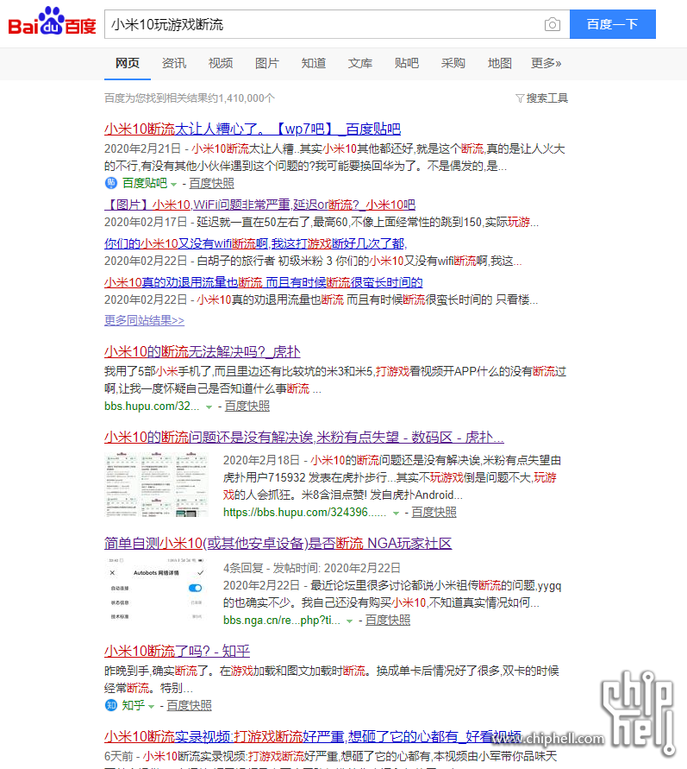Open result 小米10断流太让人糟心了 百度贴吧
The height and width of the screenshot is (769, 687).
click(x=253, y=129)
